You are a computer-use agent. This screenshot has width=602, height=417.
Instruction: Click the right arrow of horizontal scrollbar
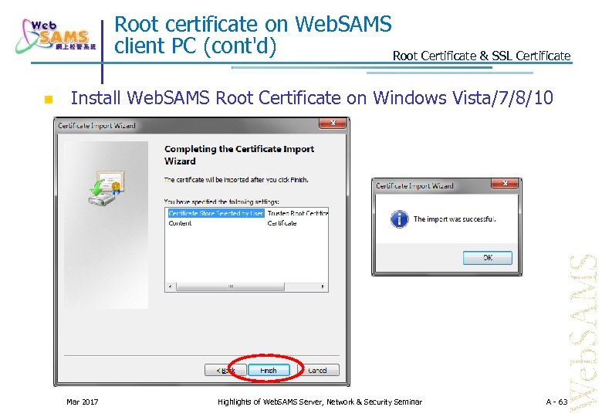pyautogui.click(x=323, y=286)
